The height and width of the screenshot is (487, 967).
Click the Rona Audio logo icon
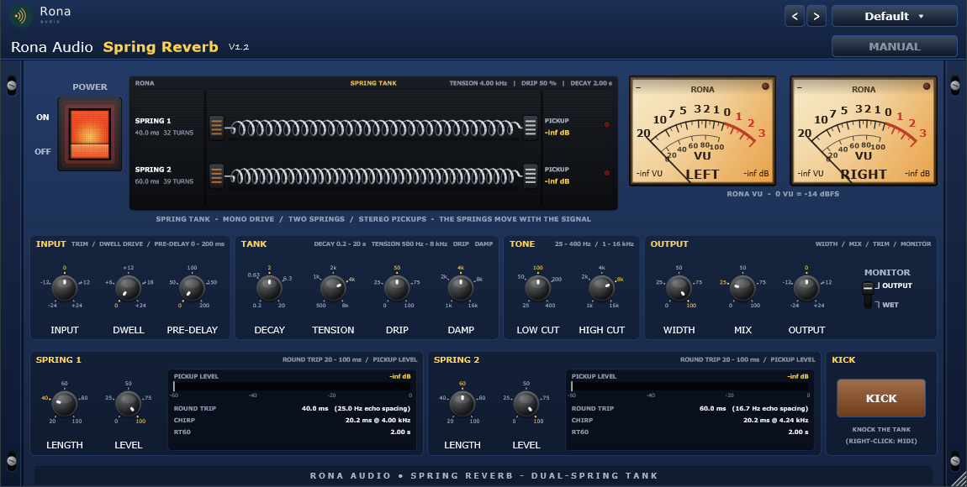pyautogui.click(x=21, y=15)
